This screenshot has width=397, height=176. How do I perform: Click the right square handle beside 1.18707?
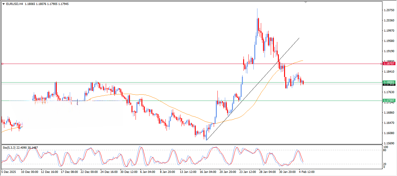point(381,64)
